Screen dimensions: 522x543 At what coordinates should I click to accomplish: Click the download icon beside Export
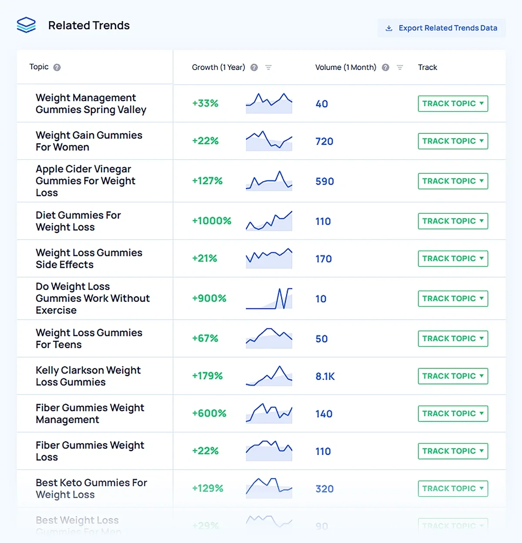click(389, 28)
